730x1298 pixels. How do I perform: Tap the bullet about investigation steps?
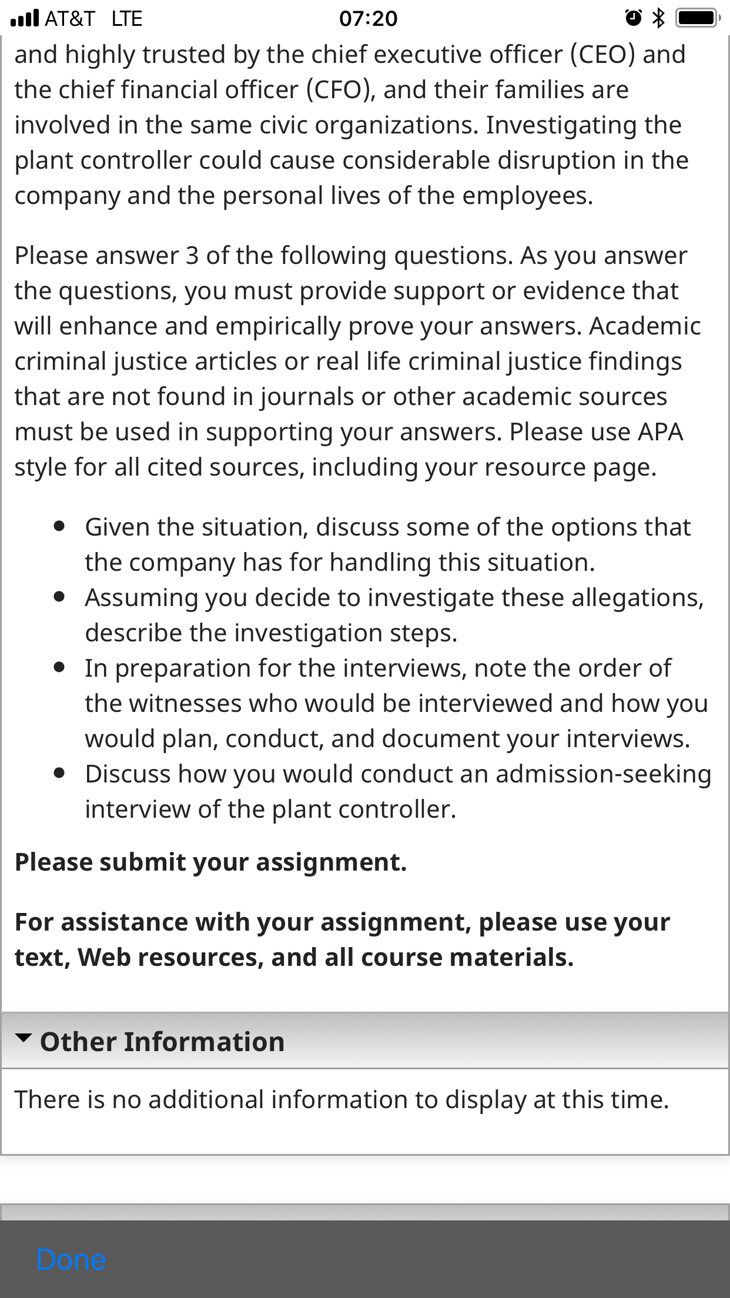[394, 615]
